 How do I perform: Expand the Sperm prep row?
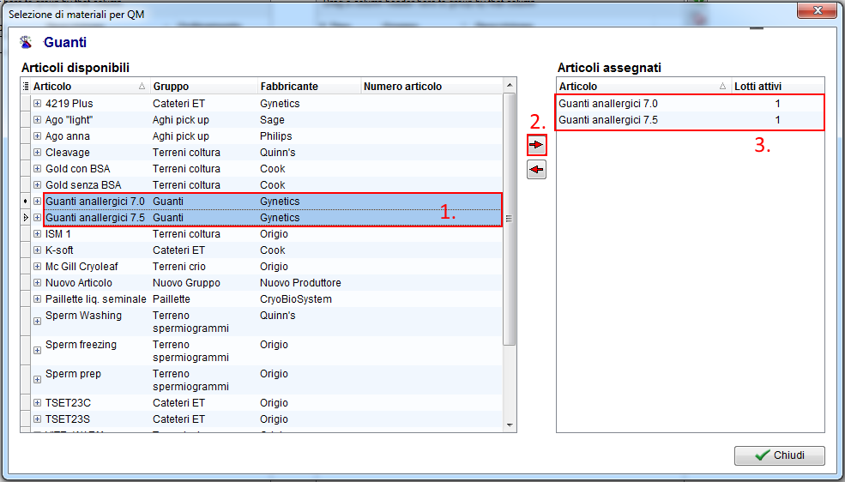(x=37, y=380)
